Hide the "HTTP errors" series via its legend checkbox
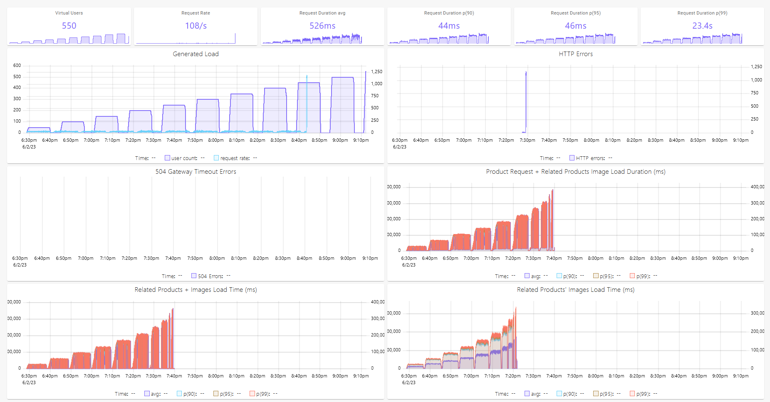770x402 pixels. click(571, 158)
